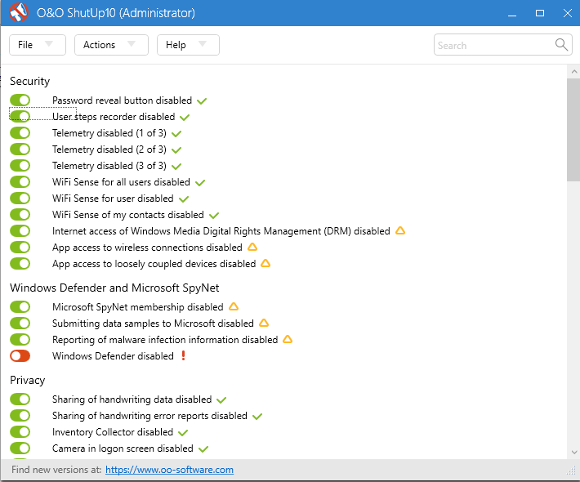Toggle WiFi Sense for user disabled switch
Image resolution: width=580 pixels, height=482 pixels.
click(x=20, y=198)
